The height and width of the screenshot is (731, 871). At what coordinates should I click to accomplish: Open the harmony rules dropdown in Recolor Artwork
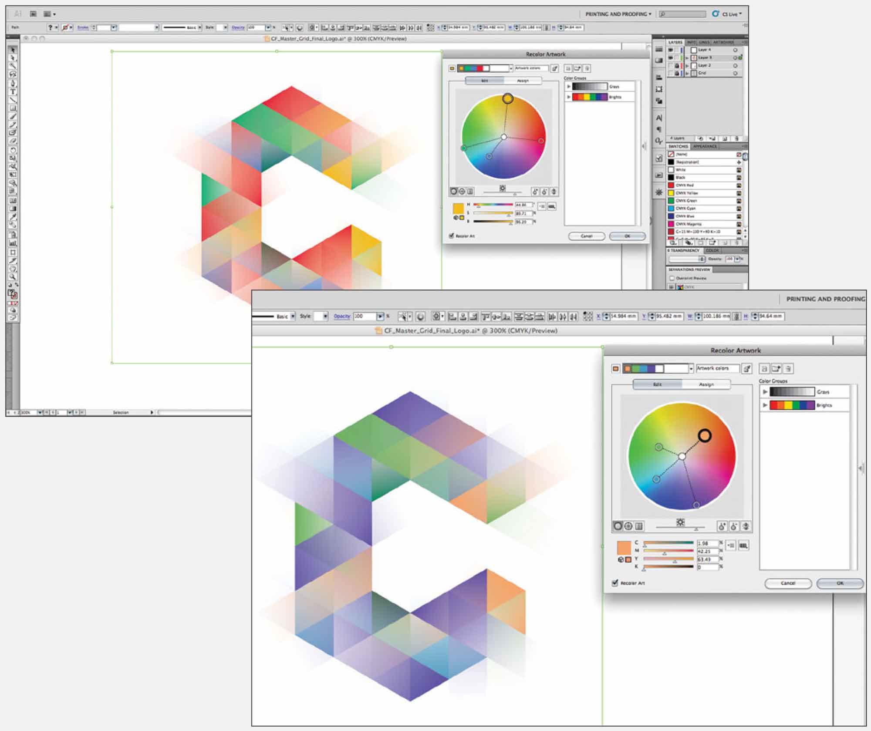(x=692, y=368)
